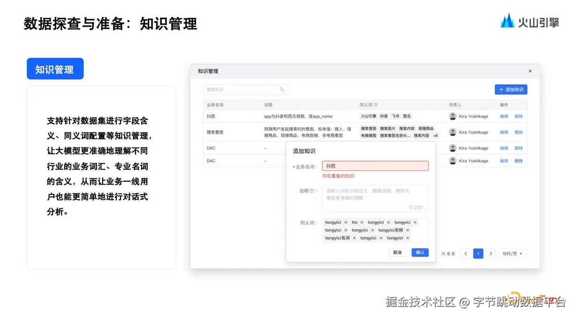This screenshot has width=576, height=318.
Task: Click 编辑 link in the 搜索意图 row
Action: coord(504,132)
